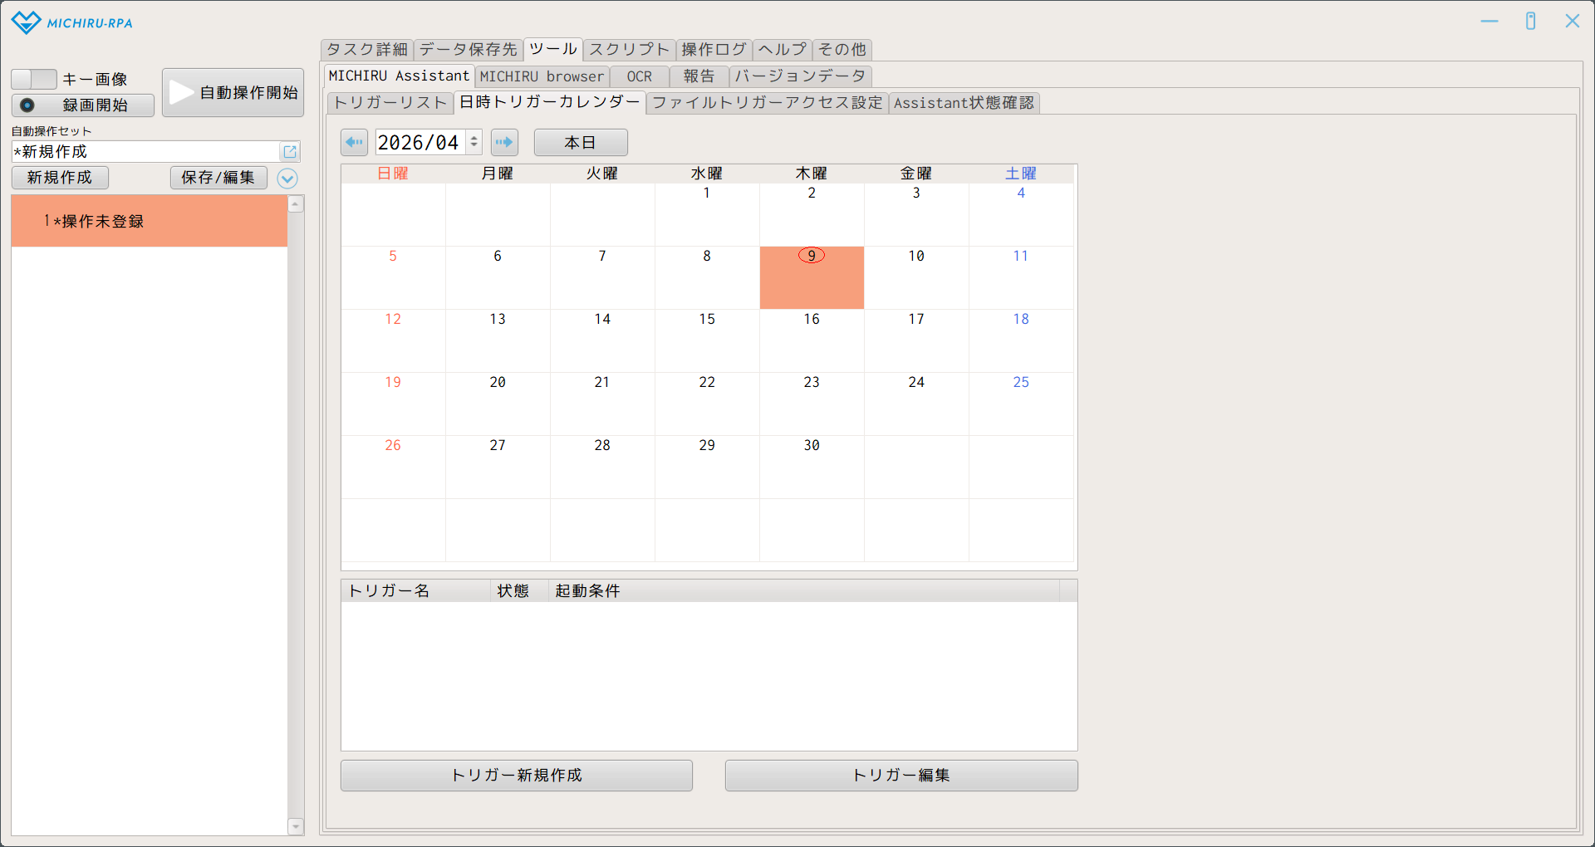Go to previous month with left arrow
Screen dimensions: 1595x847
point(354,142)
